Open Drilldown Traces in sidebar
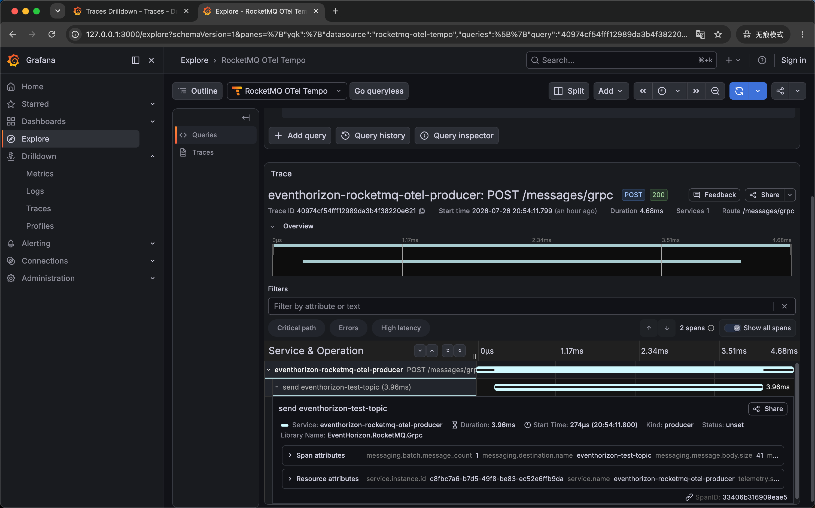This screenshot has height=508, width=815. [x=38, y=209]
